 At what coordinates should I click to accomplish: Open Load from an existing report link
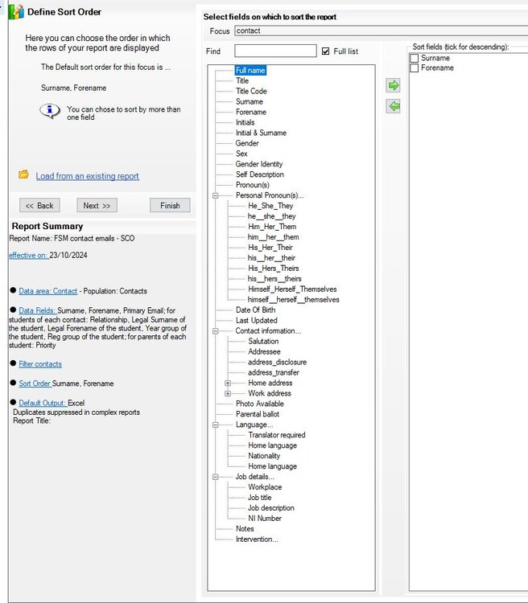(x=88, y=176)
